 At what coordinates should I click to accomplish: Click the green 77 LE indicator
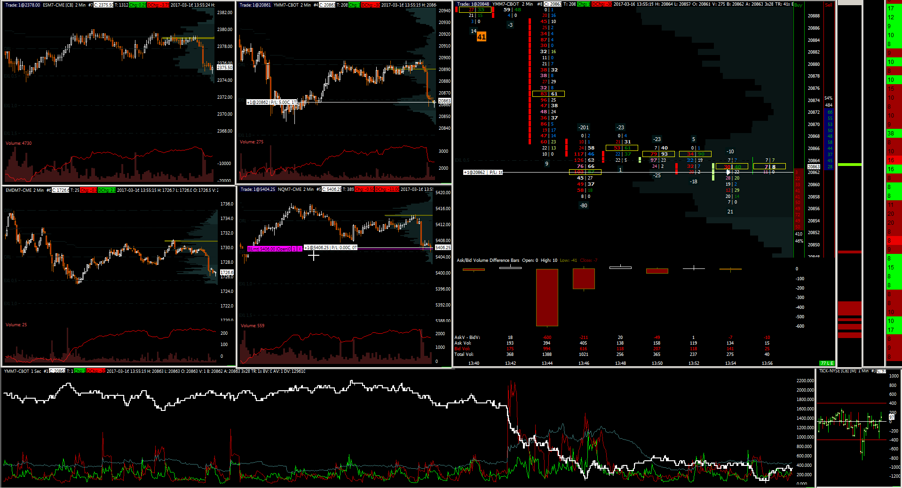tap(827, 363)
